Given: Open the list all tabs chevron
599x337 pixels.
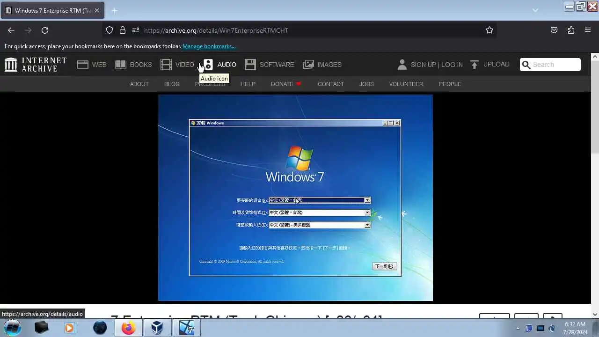Looking at the screenshot, I should [x=535, y=10].
